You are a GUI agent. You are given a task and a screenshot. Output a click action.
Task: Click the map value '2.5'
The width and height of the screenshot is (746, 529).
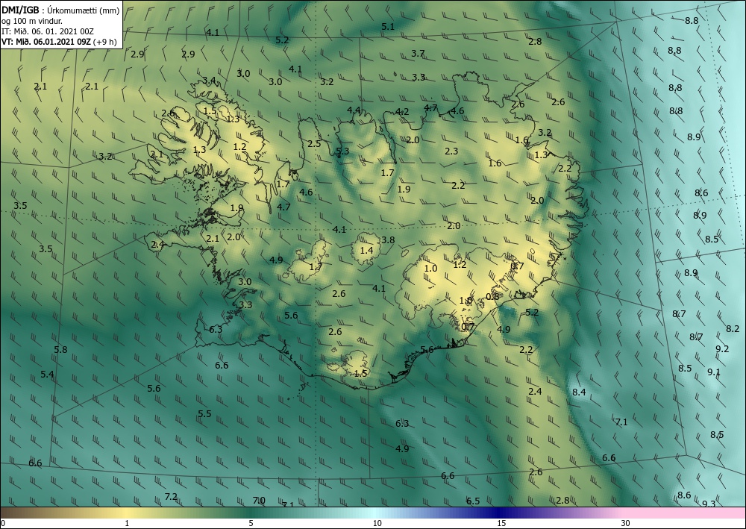pyautogui.click(x=314, y=144)
